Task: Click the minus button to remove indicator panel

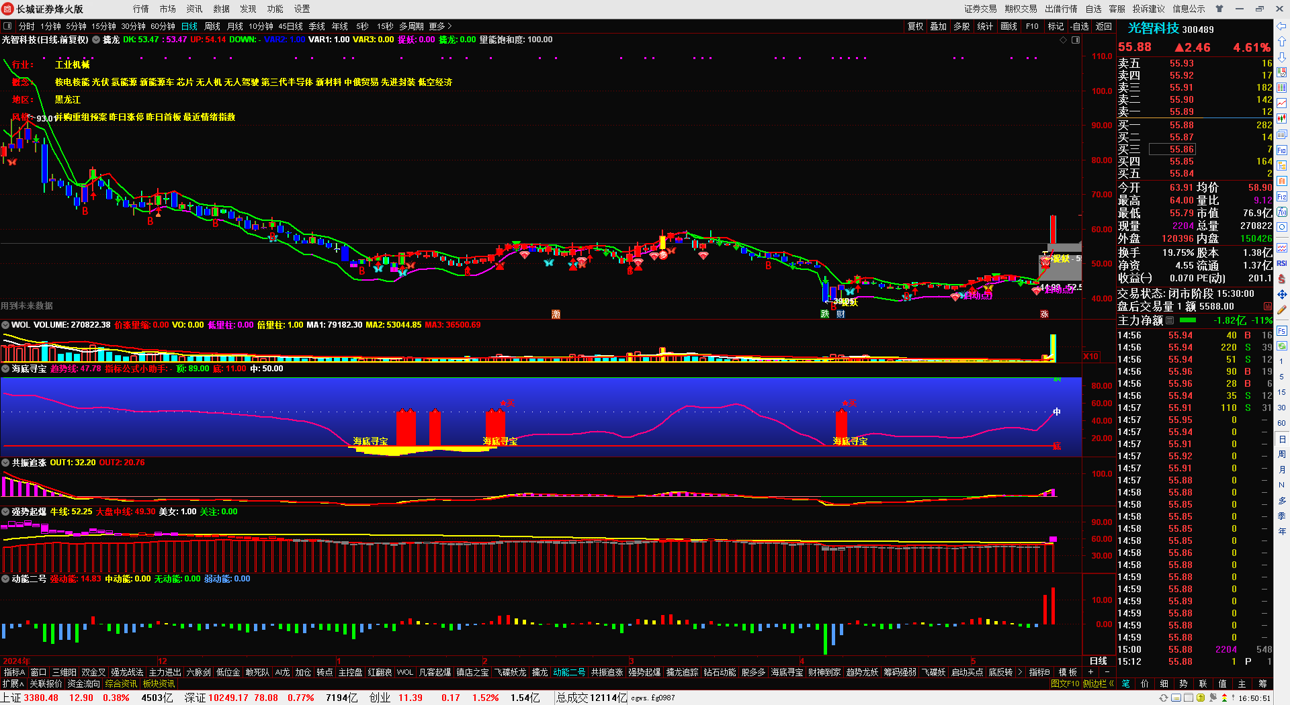Action: 1107,672
